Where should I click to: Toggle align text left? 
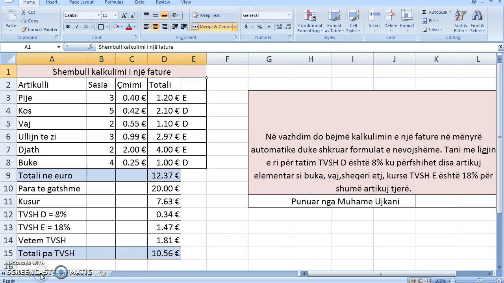146,27
